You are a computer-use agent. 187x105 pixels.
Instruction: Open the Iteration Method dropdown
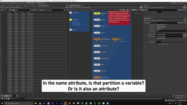pyautogui.click(x=162, y=25)
